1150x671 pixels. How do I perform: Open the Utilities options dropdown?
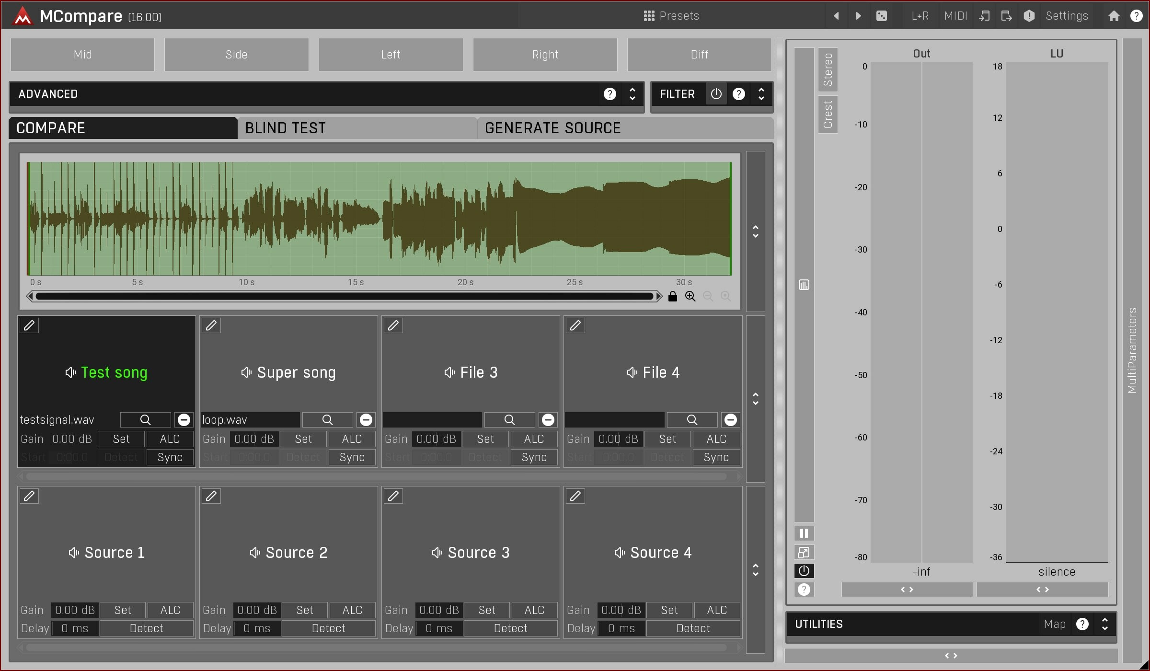(1105, 624)
